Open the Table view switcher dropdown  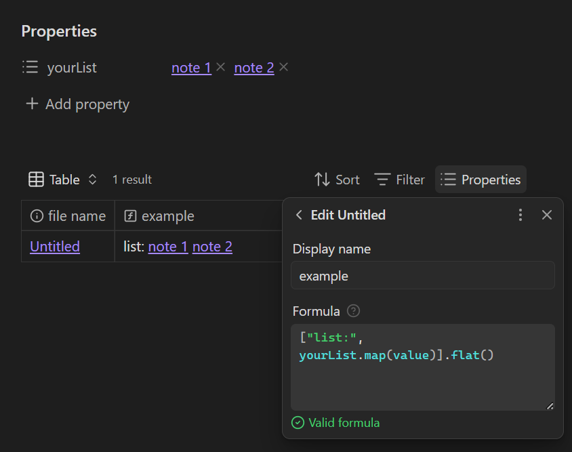pos(64,180)
